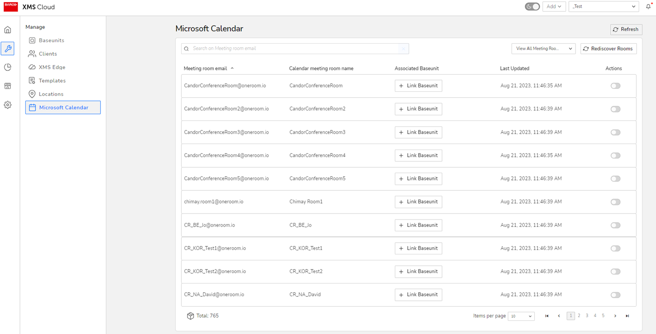Click Link Baseunit for CR_BE_Jo
Viewport: 656px width, 334px height.
pos(418,225)
